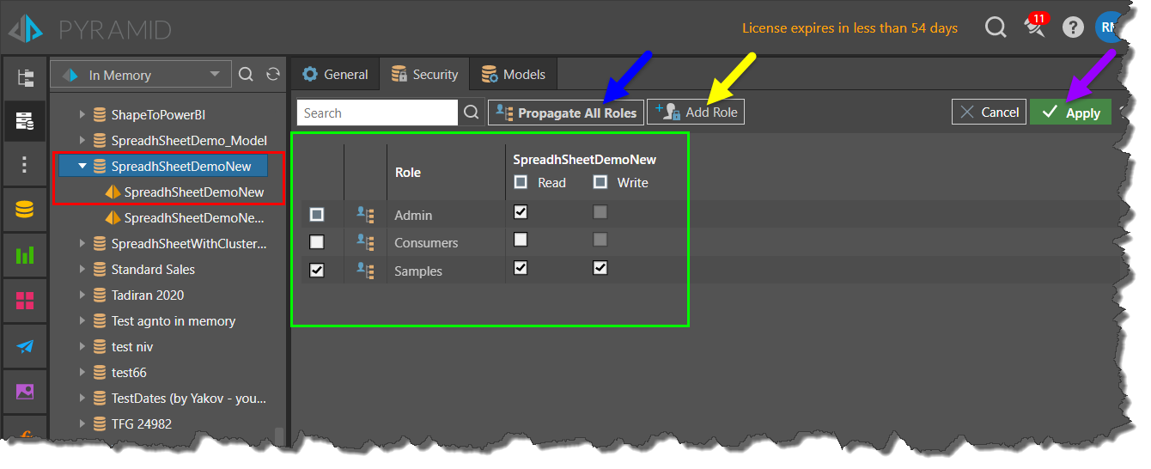Click the green Apply button

click(x=1070, y=113)
